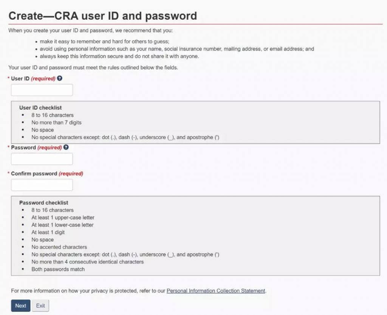
Task: Open the Personal Information Collection Statement link
Action: 216,291
